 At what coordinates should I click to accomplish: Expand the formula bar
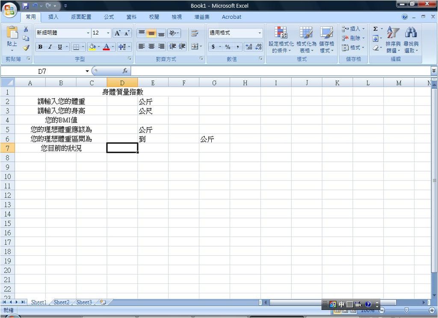pyautogui.click(x=434, y=71)
